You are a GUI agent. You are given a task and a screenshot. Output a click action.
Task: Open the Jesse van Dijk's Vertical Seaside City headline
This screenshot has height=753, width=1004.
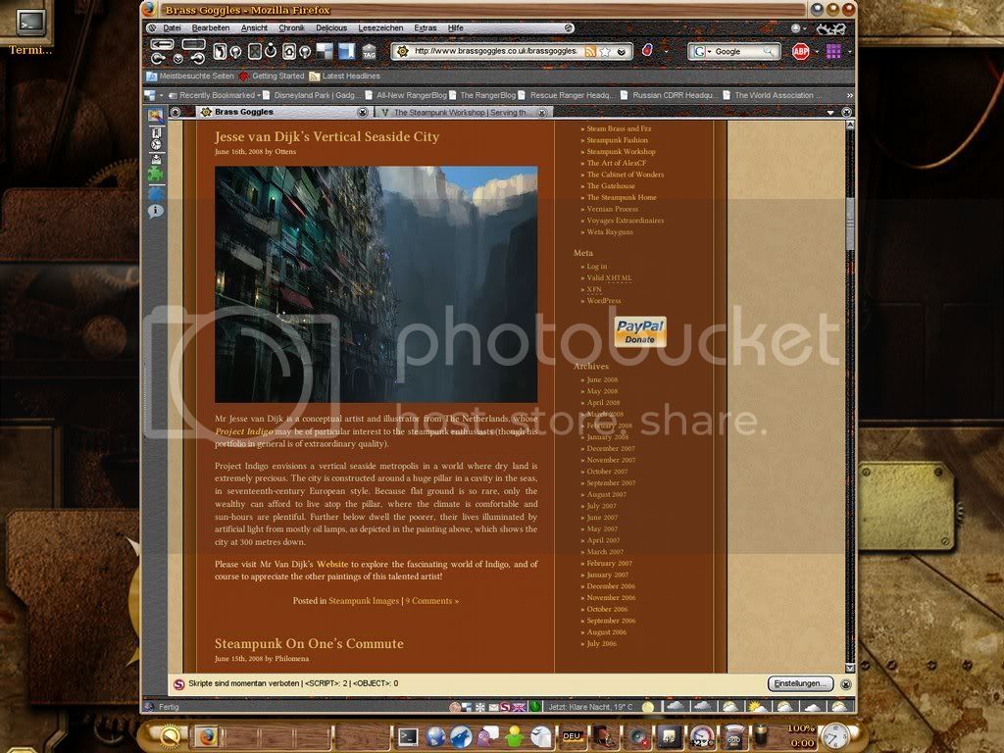[326, 136]
